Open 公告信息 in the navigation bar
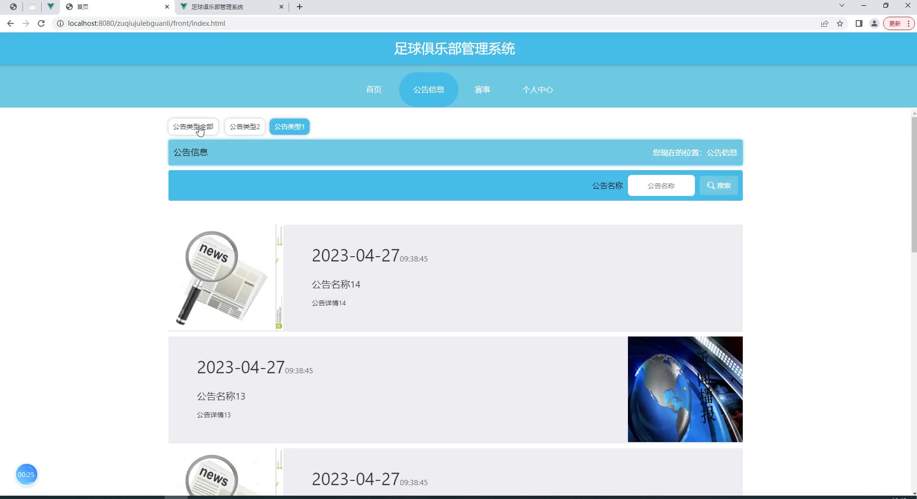Screen dimensions: 917x499 (429, 89)
